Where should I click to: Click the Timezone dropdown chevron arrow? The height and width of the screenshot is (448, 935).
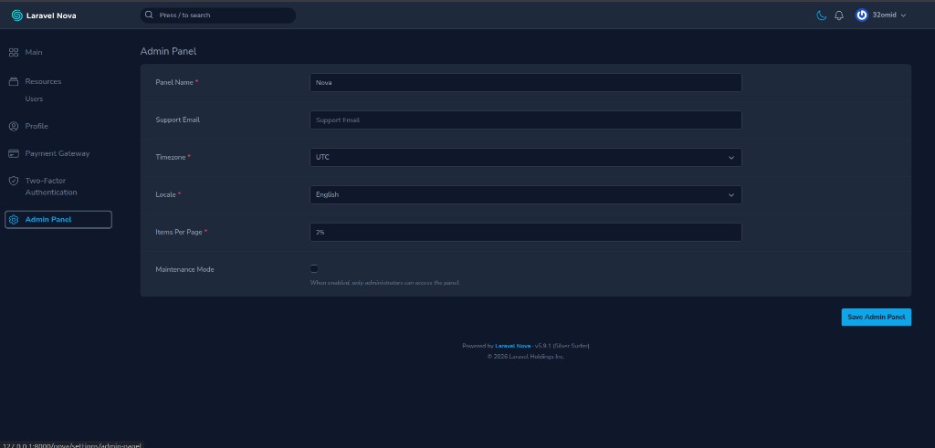coord(731,158)
